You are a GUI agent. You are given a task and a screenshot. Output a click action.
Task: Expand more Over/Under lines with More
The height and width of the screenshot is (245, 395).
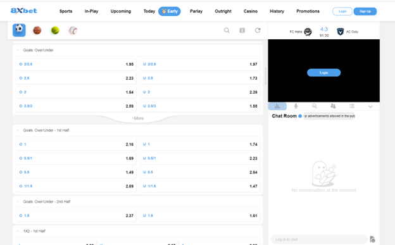tap(138, 118)
